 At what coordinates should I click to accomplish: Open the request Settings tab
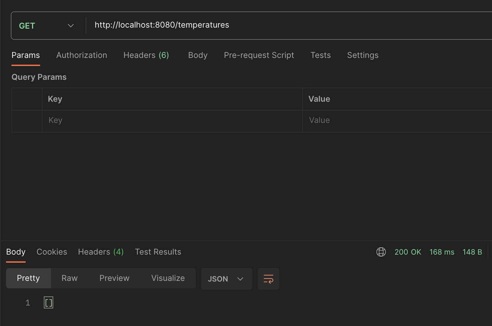pos(363,55)
